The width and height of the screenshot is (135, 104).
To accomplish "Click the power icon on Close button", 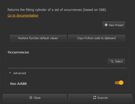I will coord(31,98).
